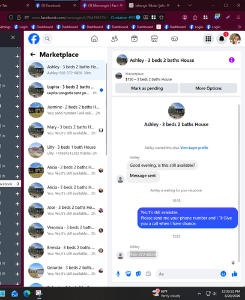Open Mary 3 beds 2 baths conversation

[65, 130]
